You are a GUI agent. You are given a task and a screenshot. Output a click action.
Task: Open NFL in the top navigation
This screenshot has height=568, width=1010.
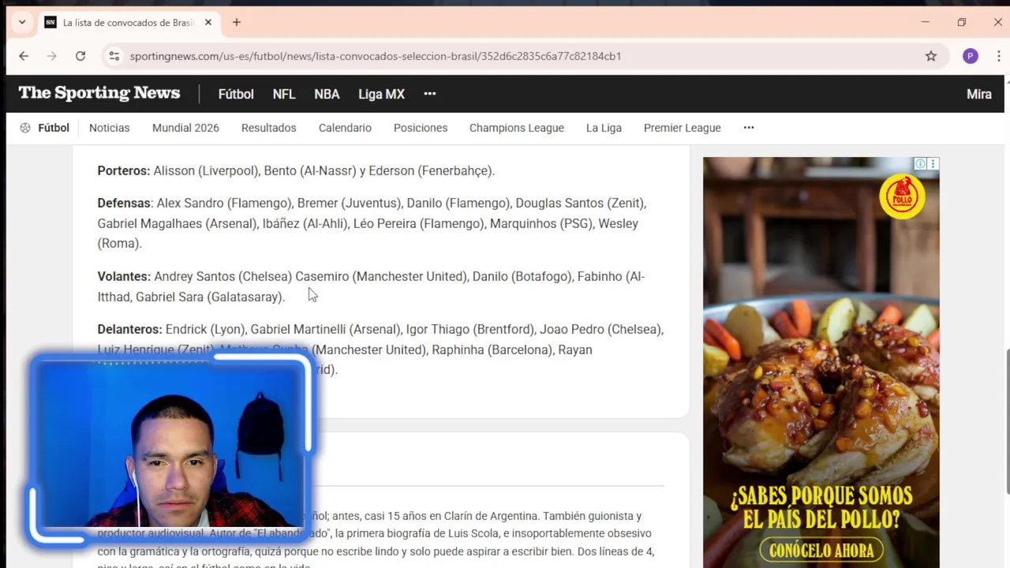click(x=284, y=94)
